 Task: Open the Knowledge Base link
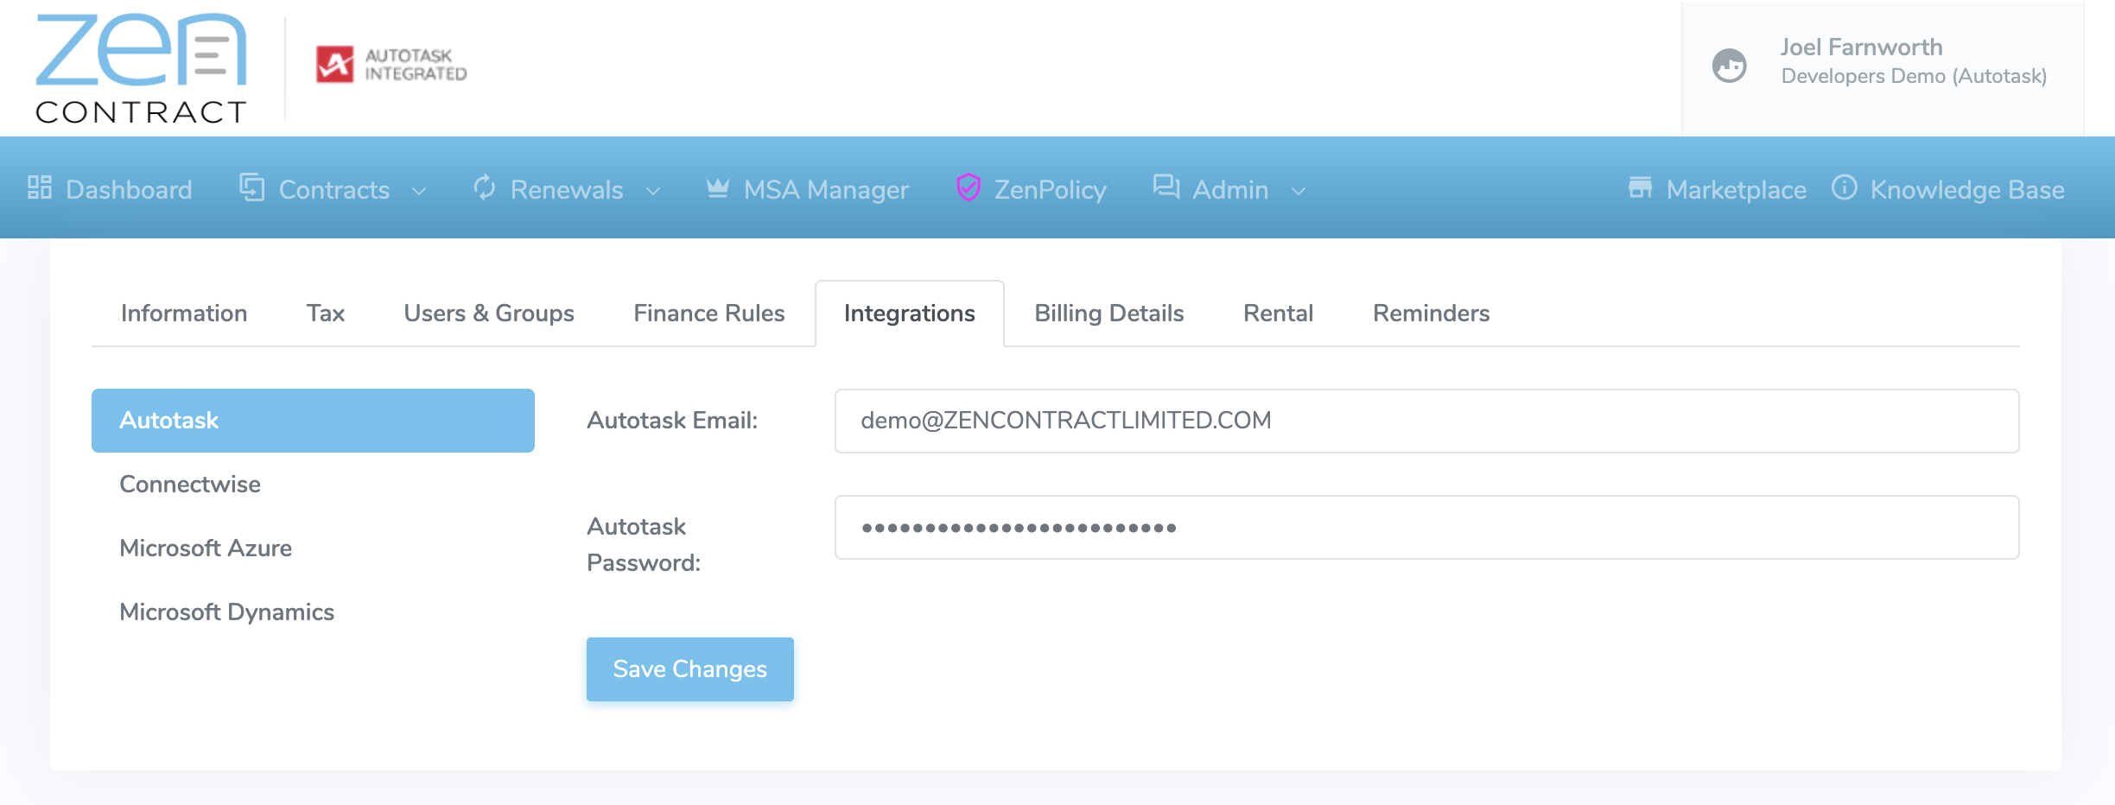pyautogui.click(x=1948, y=189)
